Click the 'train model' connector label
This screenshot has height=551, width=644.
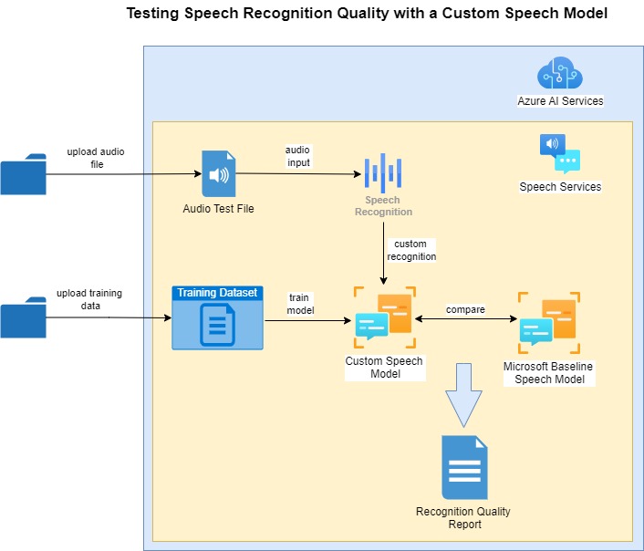[301, 305]
